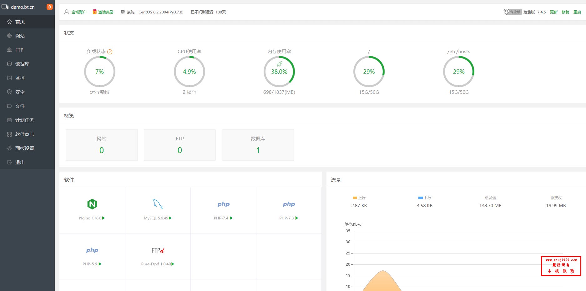This screenshot has width=586, height=291.
Task: Click the logout icon beside 退出
Action: 9,162
